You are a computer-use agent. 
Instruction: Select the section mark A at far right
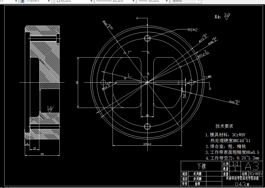pos(210,89)
